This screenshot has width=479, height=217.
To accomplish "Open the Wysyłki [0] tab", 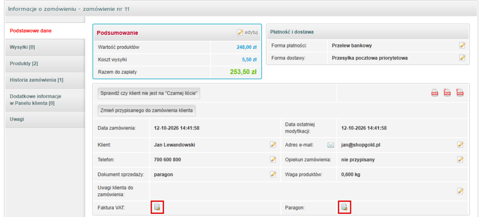I will pos(45,47).
